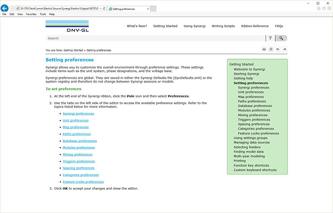Open the View menu
Viewport: 333px width, 213px height.
click(x=20, y=14)
